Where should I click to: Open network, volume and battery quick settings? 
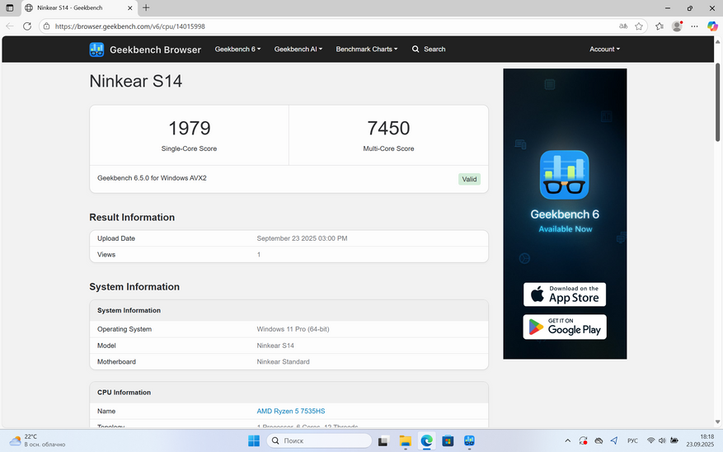point(662,441)
